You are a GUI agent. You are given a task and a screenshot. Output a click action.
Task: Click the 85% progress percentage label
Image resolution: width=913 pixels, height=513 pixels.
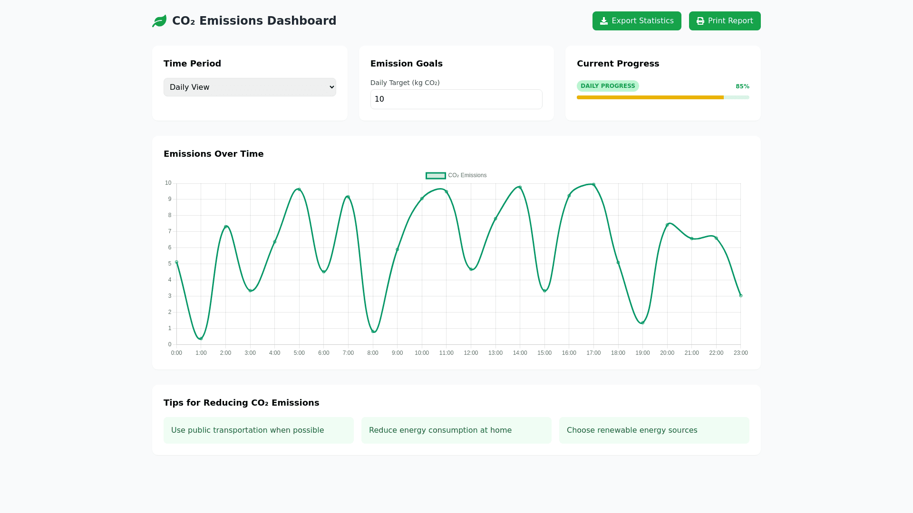pos(742,86)
